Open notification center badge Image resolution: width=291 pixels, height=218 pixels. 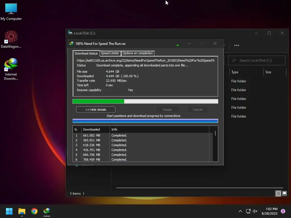283,211
